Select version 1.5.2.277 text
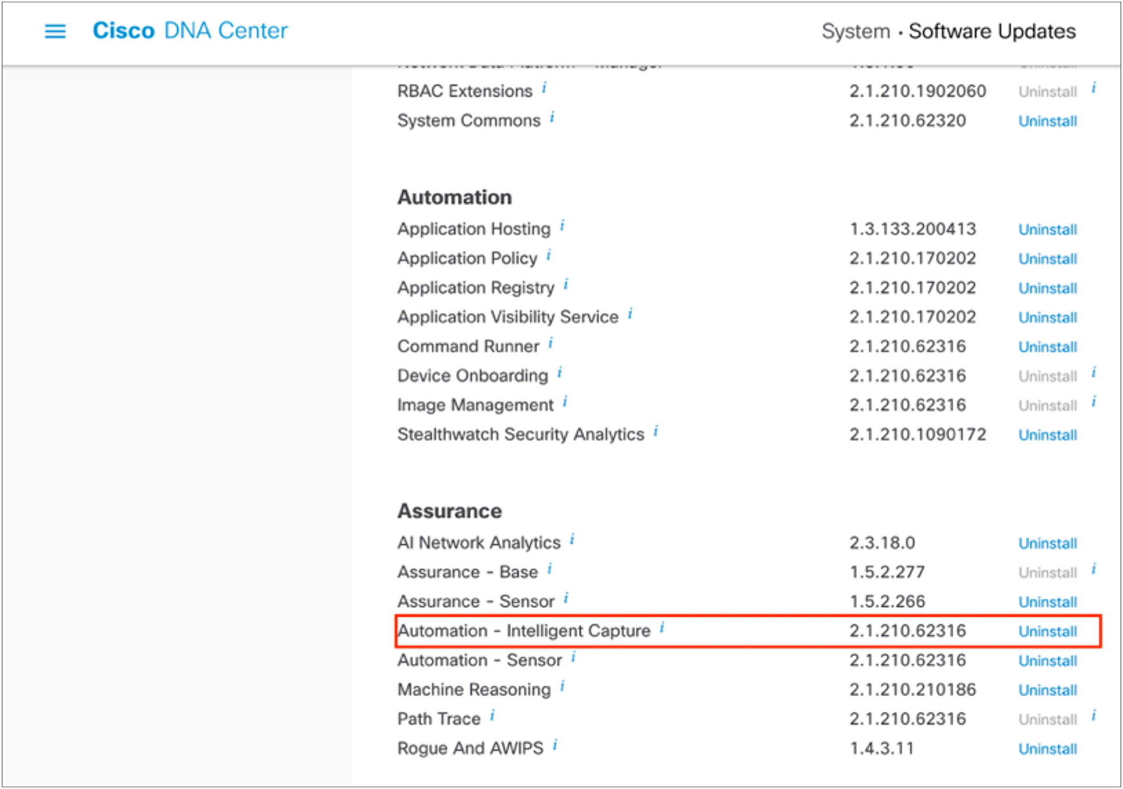Screen dimensions: 1123x789 point(887,572)
